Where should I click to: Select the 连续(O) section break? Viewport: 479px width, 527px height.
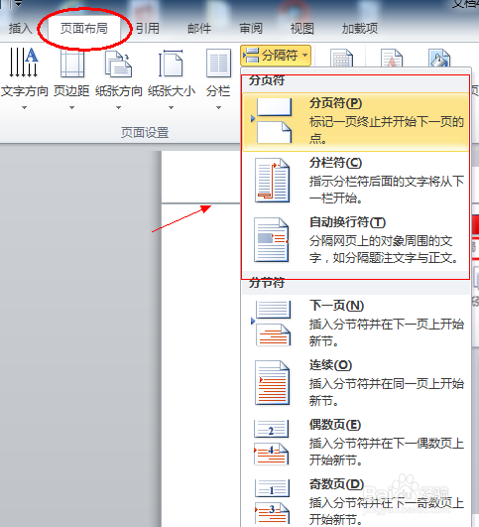[x=355, y=383]
